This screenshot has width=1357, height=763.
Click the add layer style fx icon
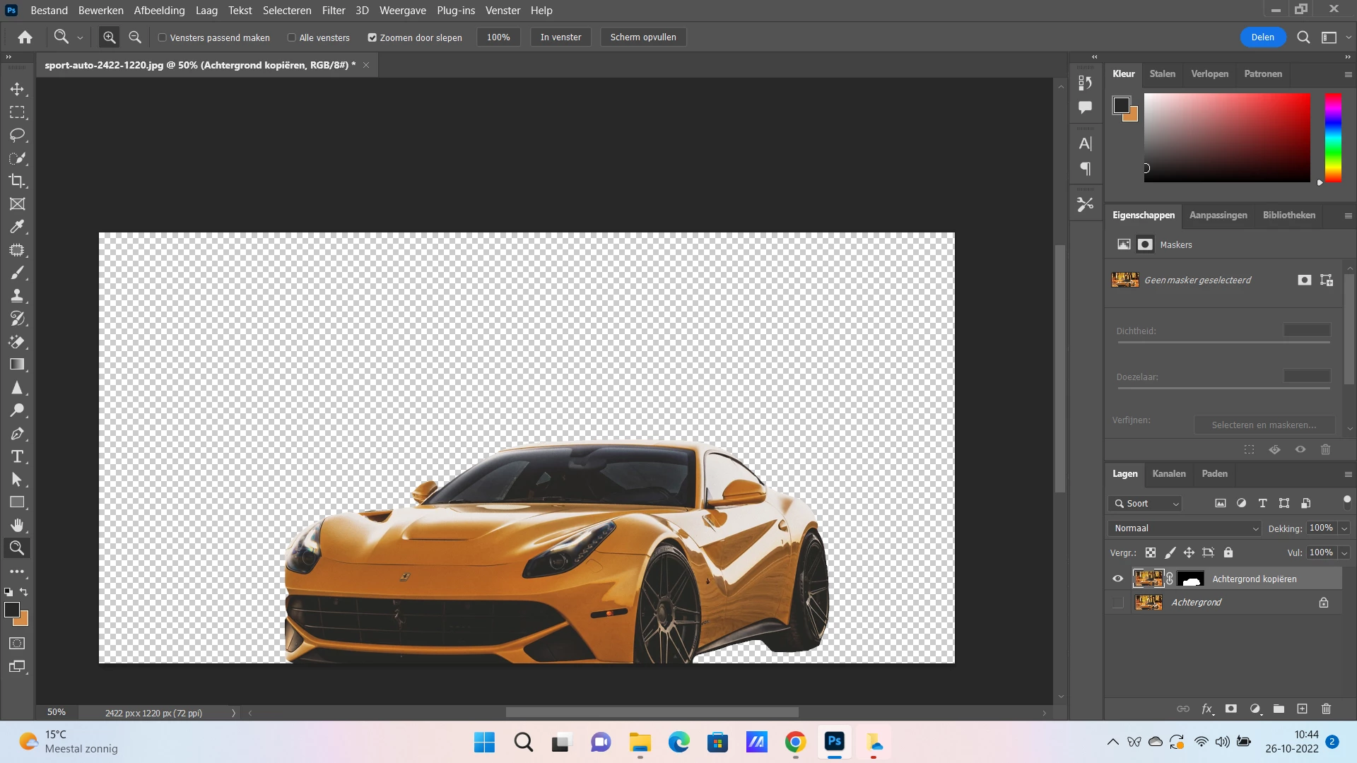[1207, 709]
